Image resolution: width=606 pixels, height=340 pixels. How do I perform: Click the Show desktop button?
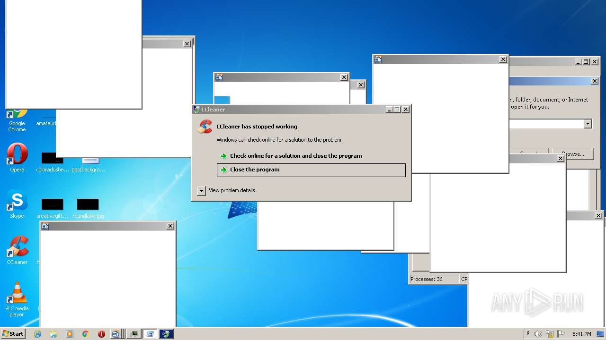(601, 334)
